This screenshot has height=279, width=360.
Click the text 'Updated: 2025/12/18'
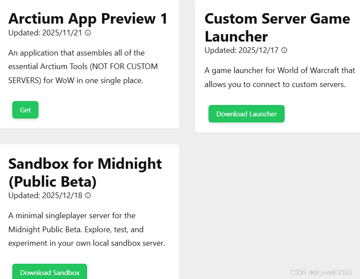tap(45, 195)
